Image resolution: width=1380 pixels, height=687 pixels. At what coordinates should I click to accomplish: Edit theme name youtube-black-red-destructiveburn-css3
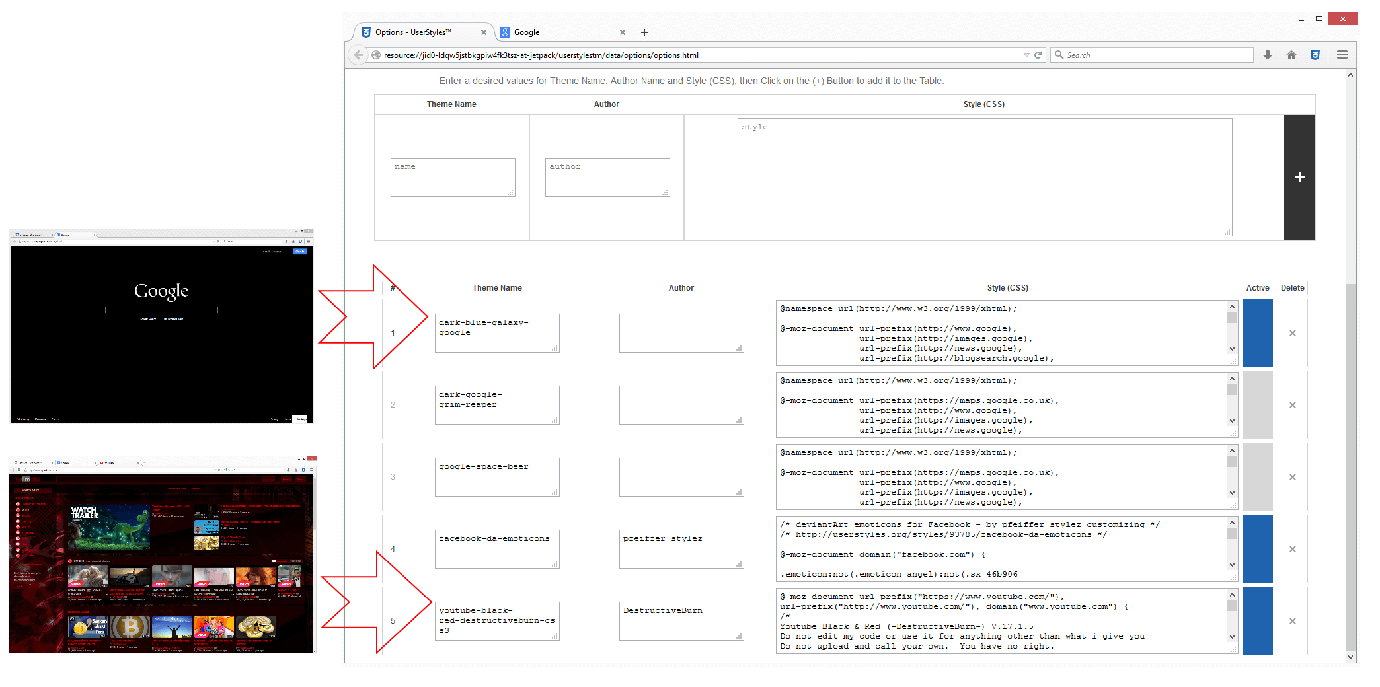(x=497, y=621)
